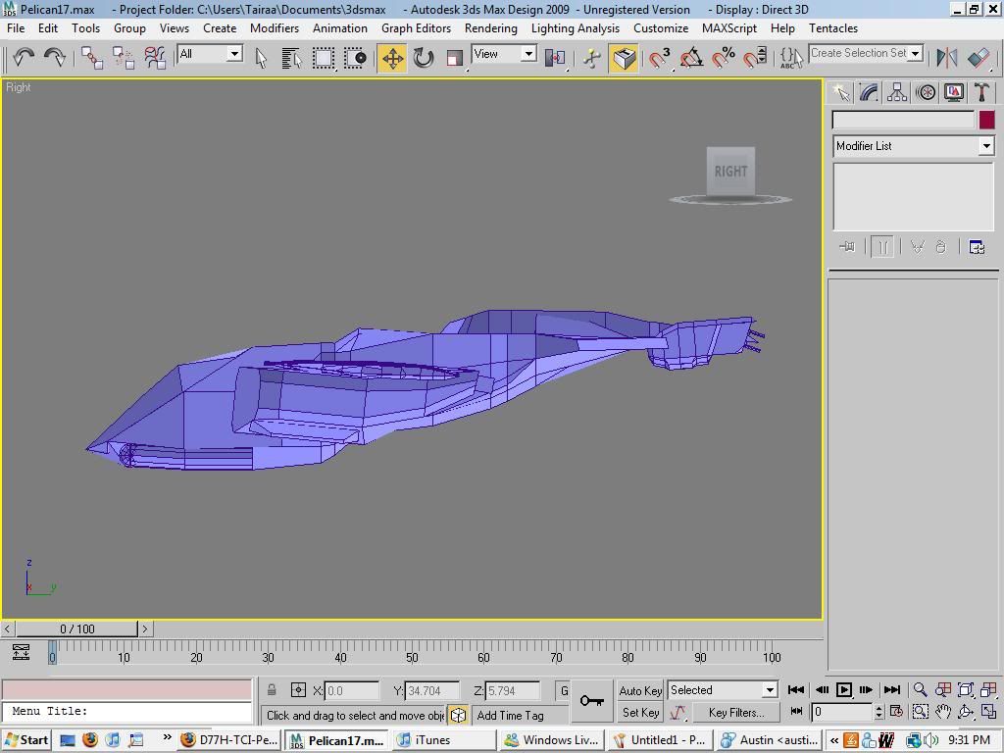This screenshot has width=1004, height=753.
Task: Toggle Show End Result in modifier stack
Action: (x=882, y=246)
